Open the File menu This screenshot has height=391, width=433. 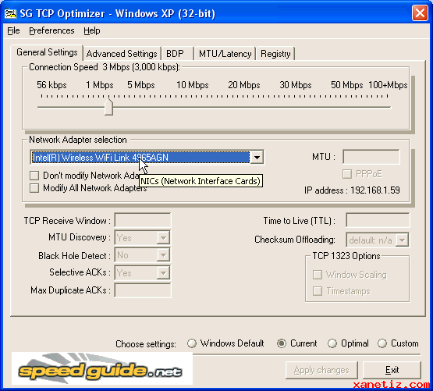[x=13, y=30]
